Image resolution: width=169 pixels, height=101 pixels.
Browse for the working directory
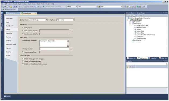coord(71,49)
